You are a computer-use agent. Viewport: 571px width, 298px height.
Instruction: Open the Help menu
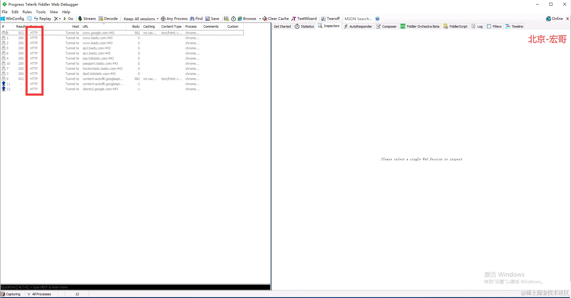pyautogui.click(x=66, y=12)
